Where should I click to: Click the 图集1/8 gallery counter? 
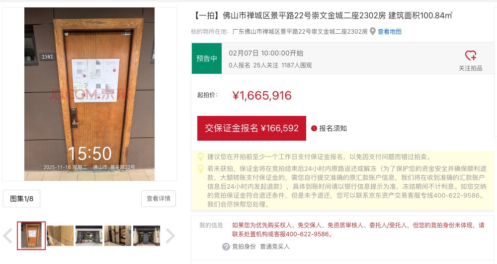tap(21, 199)
